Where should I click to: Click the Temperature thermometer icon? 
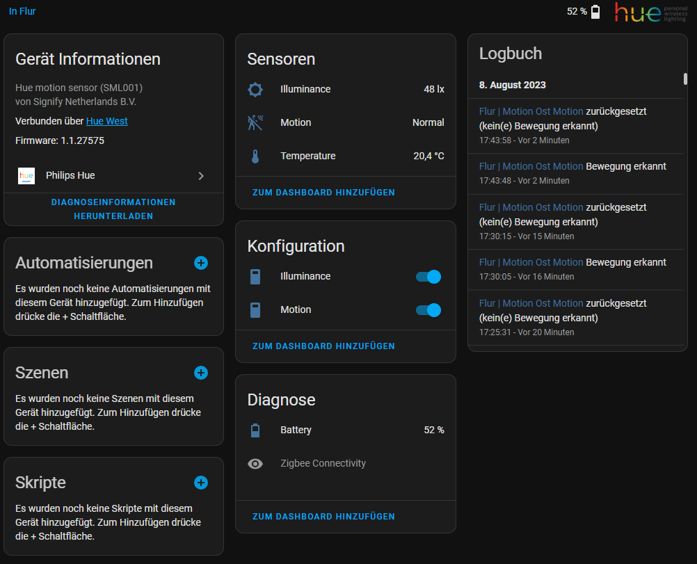pos(255,156)
